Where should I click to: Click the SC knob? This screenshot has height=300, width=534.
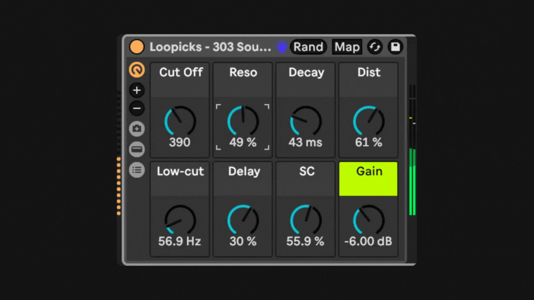pyautogui.click(x=305, y=220)
